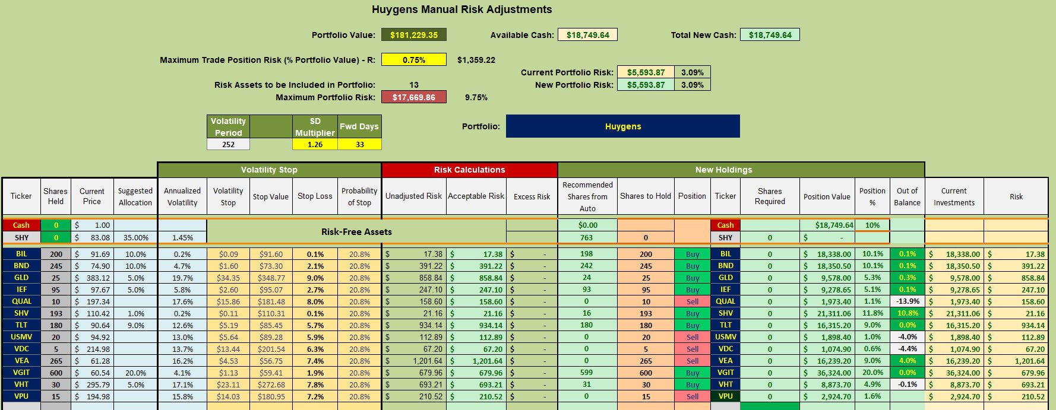Screen dimensions: 1056x410
Task: Select SHY suggested allocation 35.00%
Action: click(x=135, y=237)
